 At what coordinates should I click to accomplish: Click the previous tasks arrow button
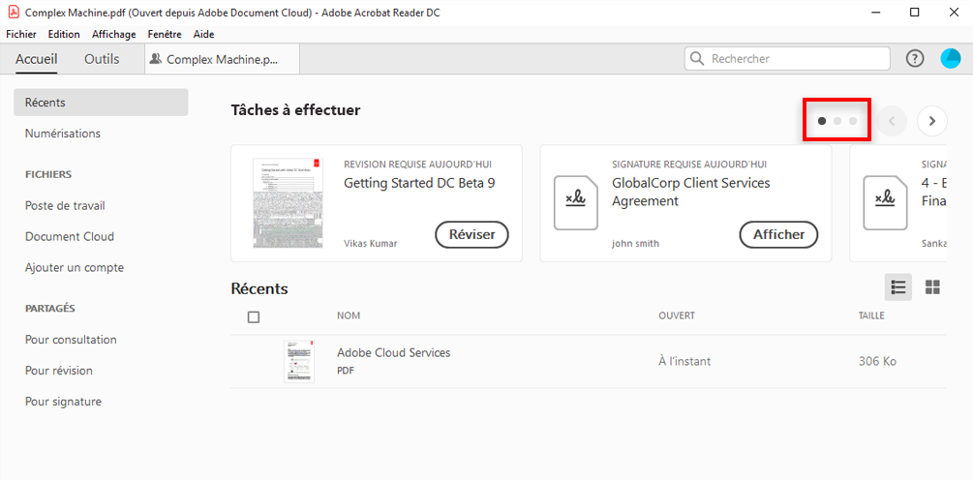pyautogui.click(x=892, y=121)
